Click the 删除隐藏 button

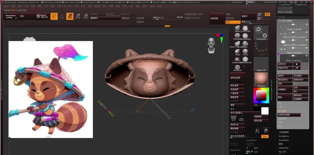238,128
